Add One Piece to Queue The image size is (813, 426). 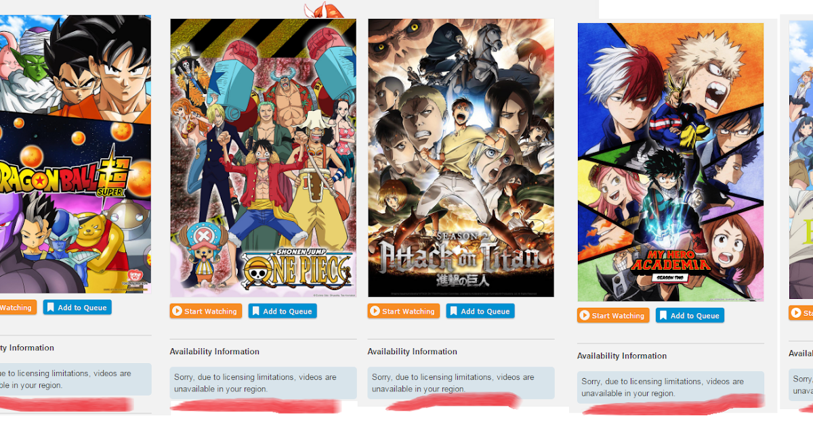coord(283,311)
